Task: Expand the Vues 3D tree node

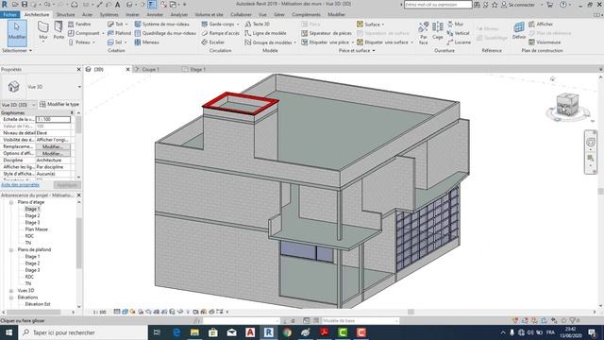Action: pos(11,291)
